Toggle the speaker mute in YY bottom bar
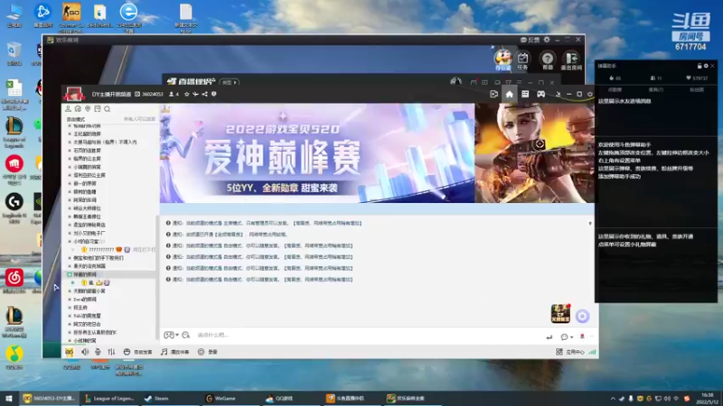Screen dimensions: 723x406 coord(85,352)
